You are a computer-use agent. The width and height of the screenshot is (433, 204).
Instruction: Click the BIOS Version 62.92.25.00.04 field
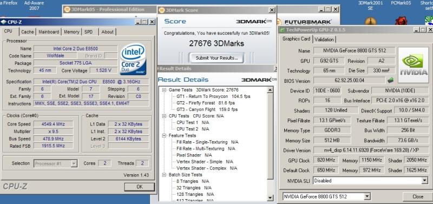(349, 81)
